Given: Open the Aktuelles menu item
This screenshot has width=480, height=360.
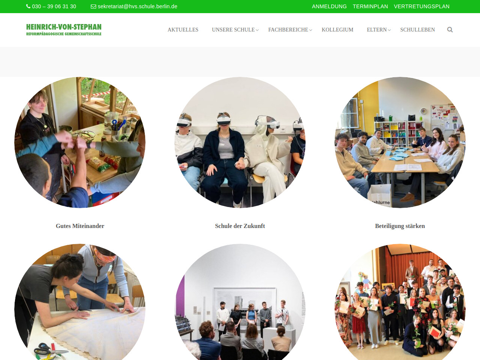Looking at the screenshot, I should pyautogui.click(x=183, y=30).
